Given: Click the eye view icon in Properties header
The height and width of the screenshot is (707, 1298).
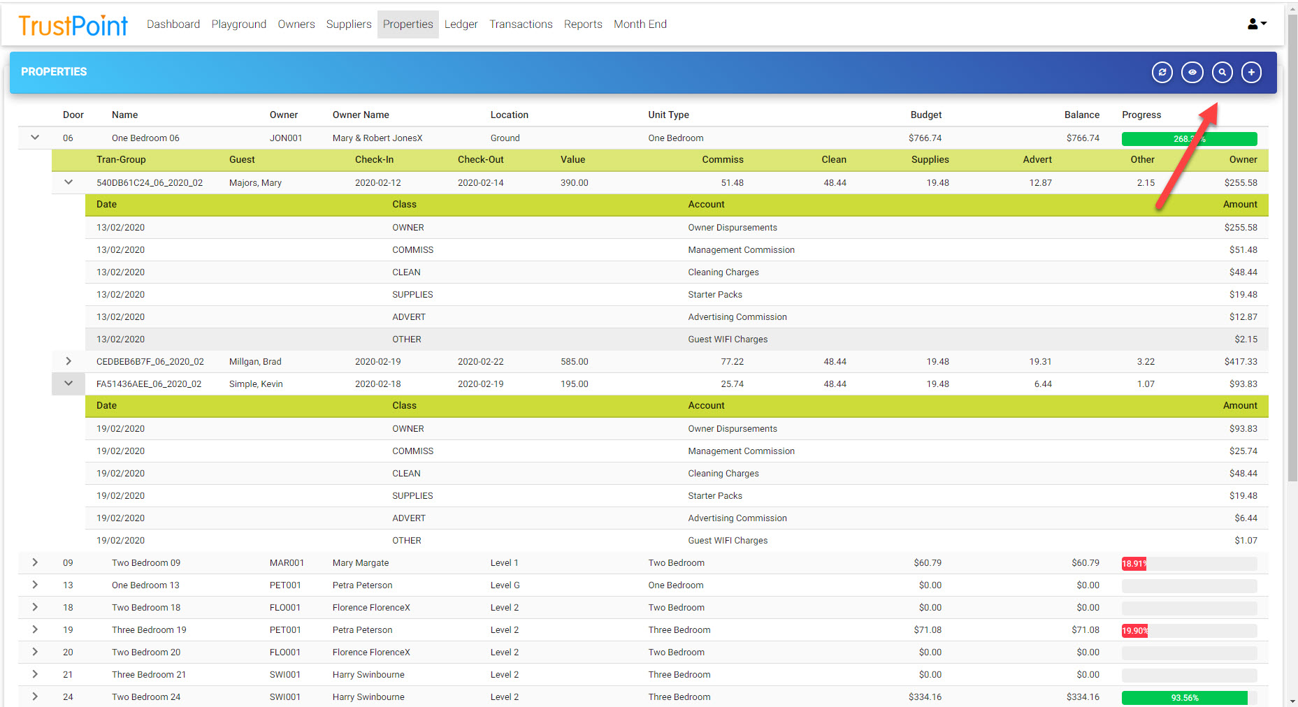Looking at the screenshot, I should (x=1192, y=72).
